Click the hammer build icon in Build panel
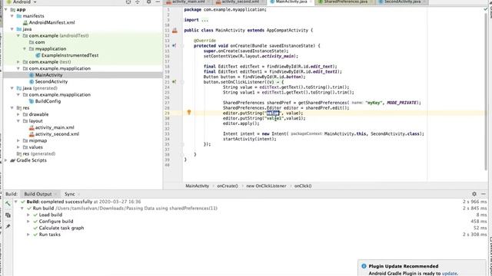The height and width of the screenshot is (276, 492). click(x=8, y=204)
